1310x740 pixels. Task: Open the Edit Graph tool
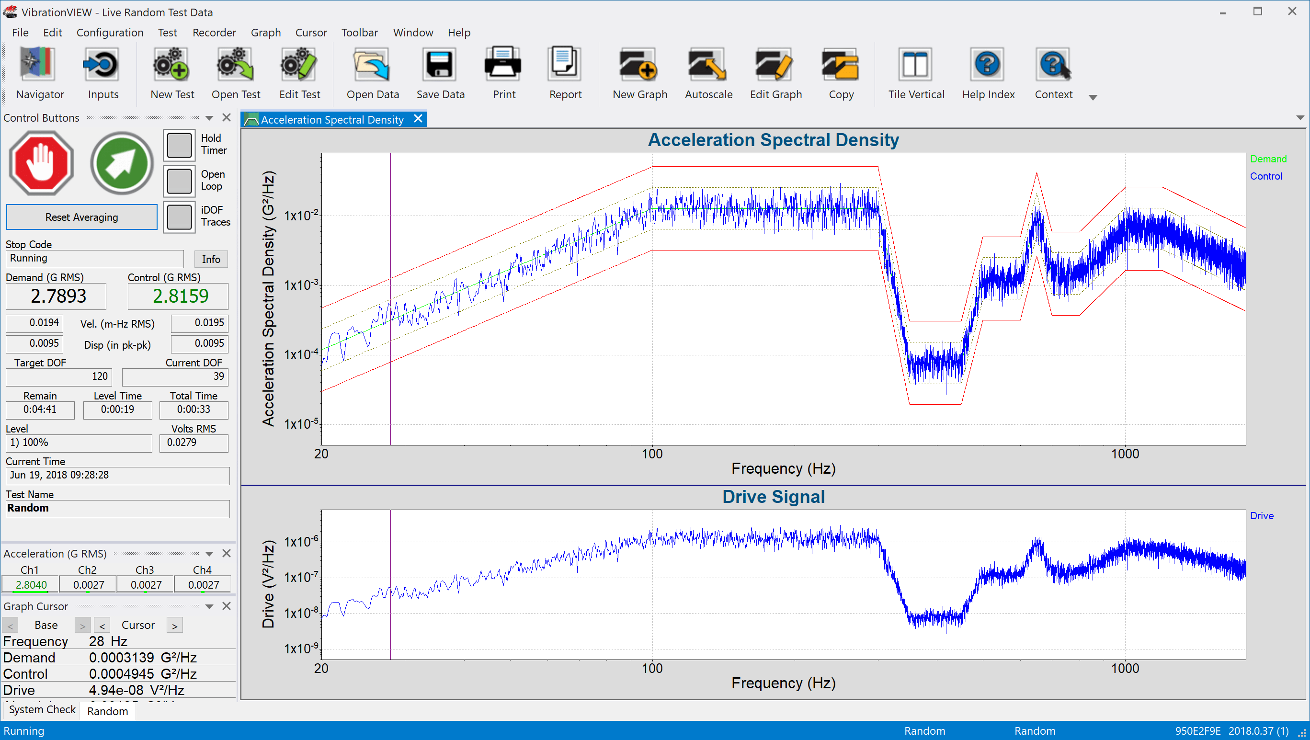pyautogui.click(x=775, y=71)
